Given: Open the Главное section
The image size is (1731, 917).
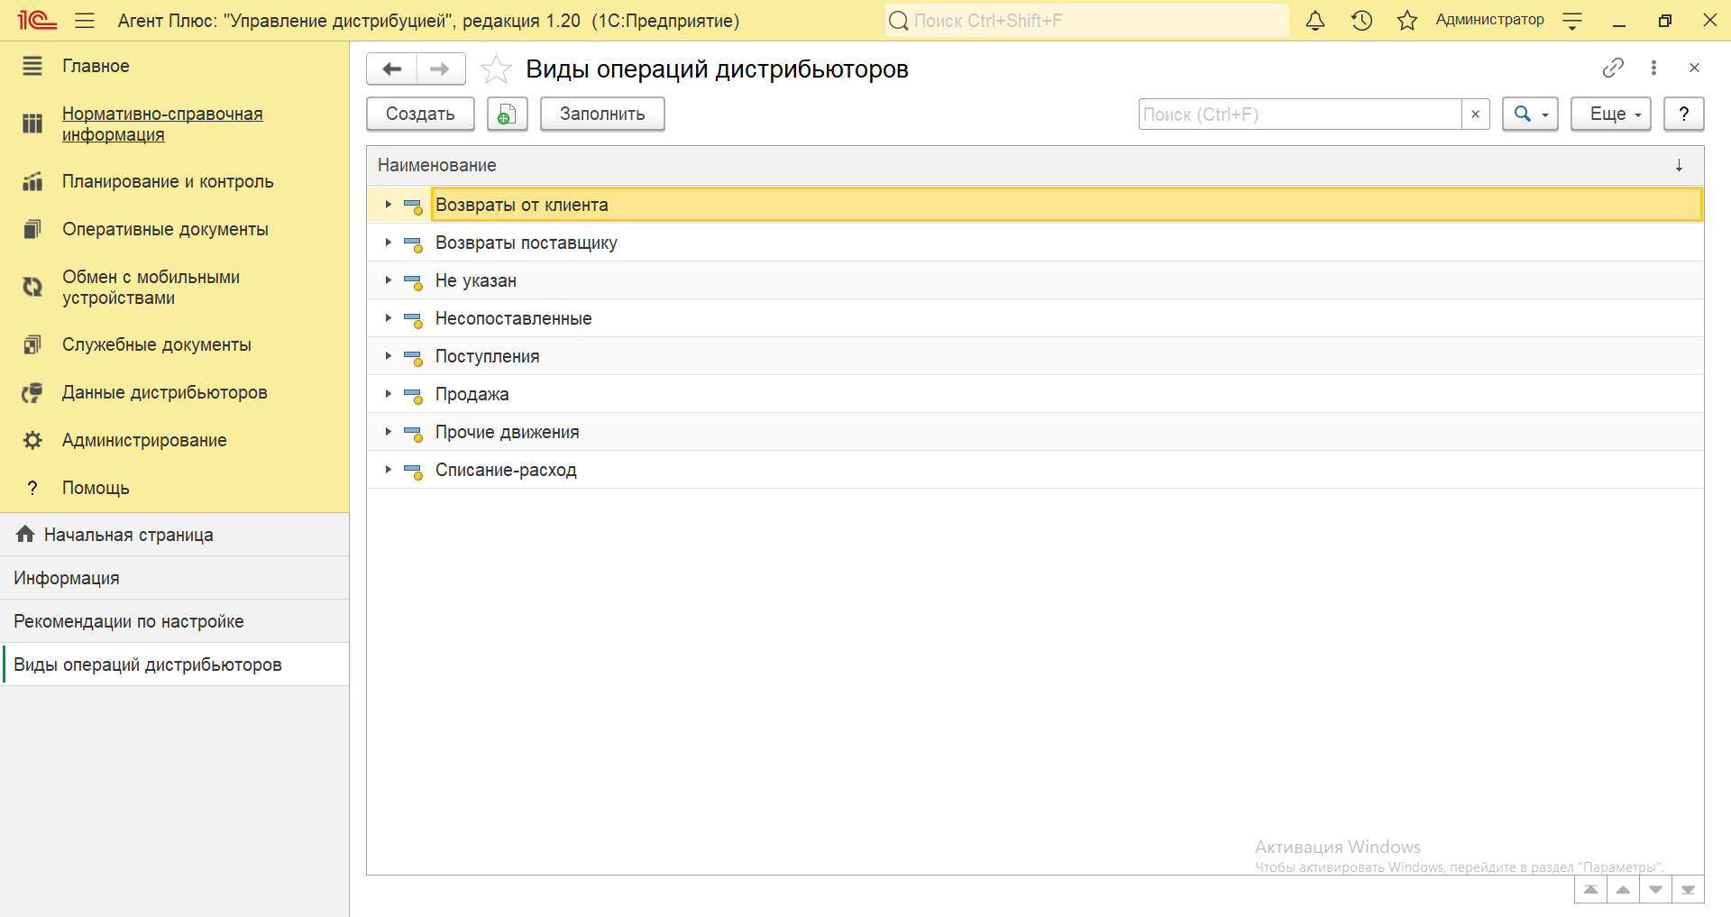Looking at the screenshot, I should point(96,66).
